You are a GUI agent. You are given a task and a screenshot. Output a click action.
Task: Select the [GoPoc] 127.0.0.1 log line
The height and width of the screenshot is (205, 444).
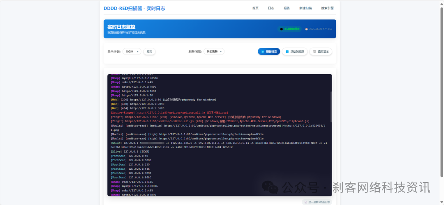219,145
